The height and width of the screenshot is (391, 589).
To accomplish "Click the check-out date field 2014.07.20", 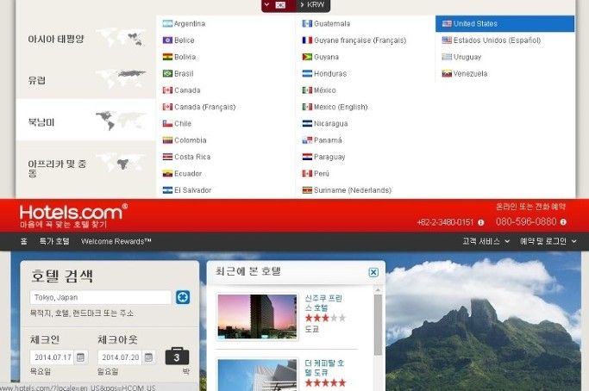I will click(121, 357).
